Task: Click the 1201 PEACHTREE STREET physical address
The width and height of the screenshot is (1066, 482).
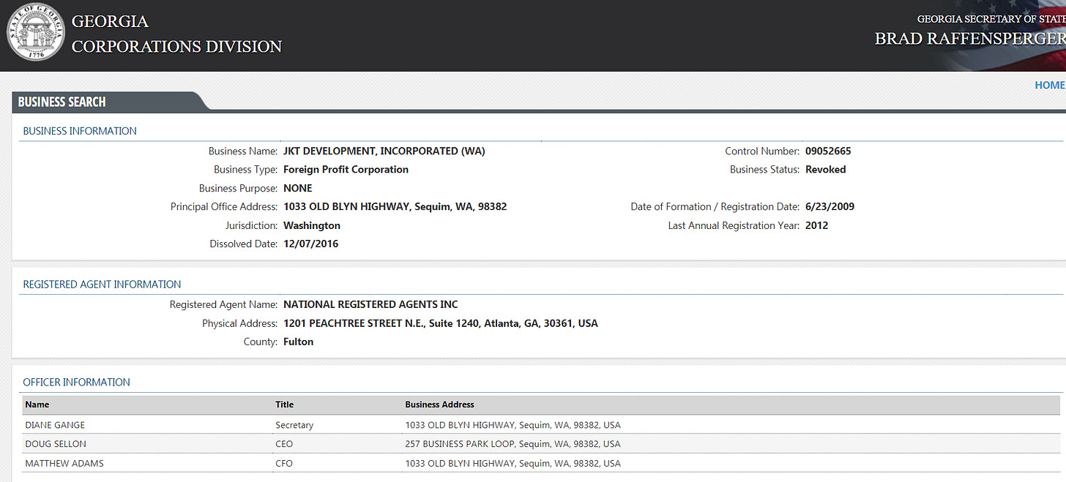Action: [441, 323]
